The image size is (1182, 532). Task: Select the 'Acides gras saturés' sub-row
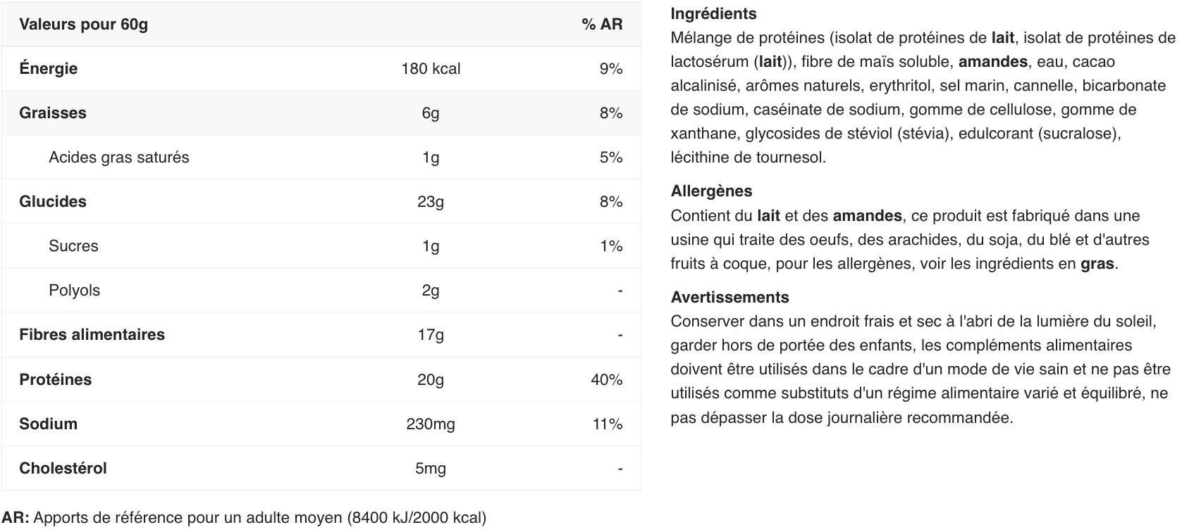coord(321,157)
